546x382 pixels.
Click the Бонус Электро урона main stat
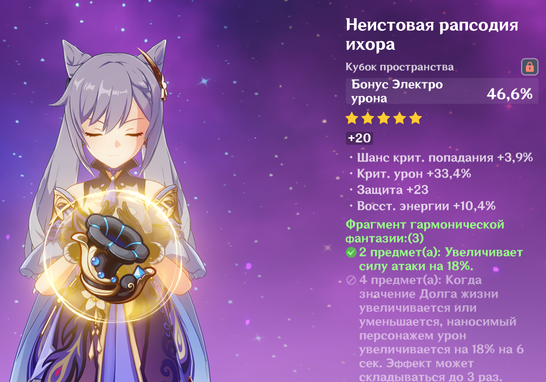[x=397, y=91]
